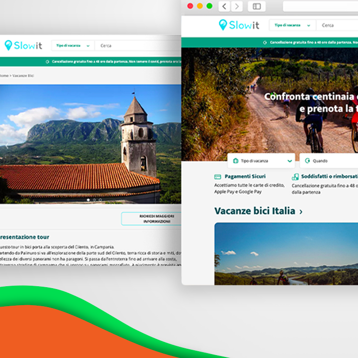
Task: Expand Tipo di vacanza selector below hero image
Action: (261, 161)
